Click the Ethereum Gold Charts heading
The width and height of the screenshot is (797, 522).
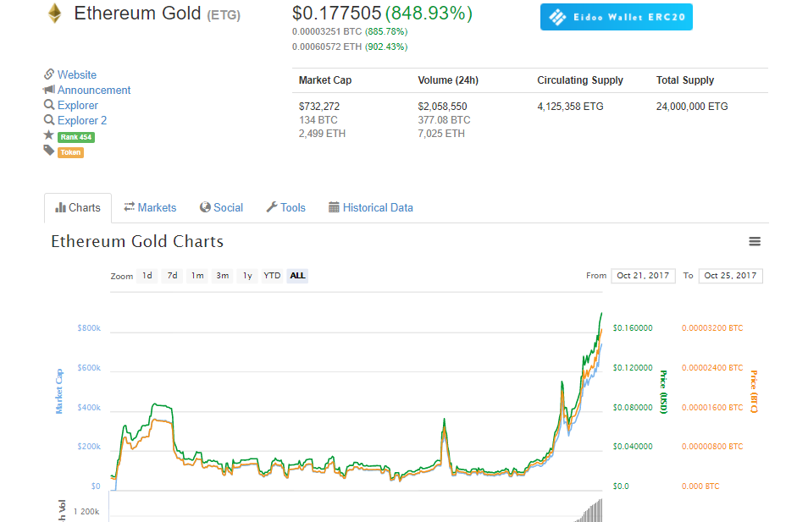(x=137, y=241)
